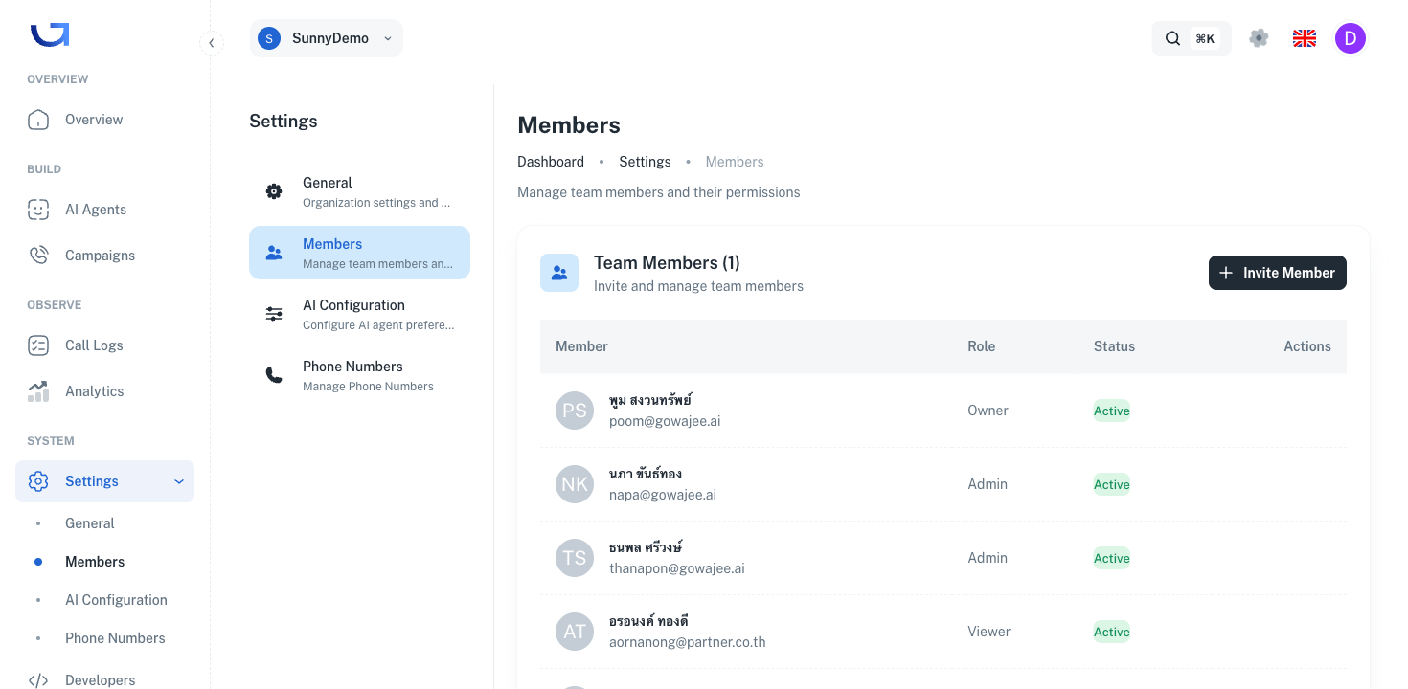Click email aornanong@partner.co.th

688,642
